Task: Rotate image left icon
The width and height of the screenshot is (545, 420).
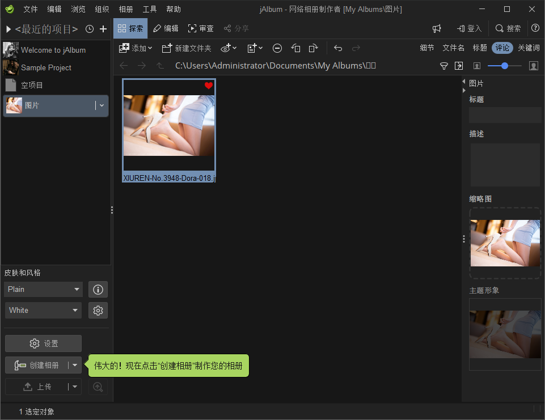Action: click(295, 48)
